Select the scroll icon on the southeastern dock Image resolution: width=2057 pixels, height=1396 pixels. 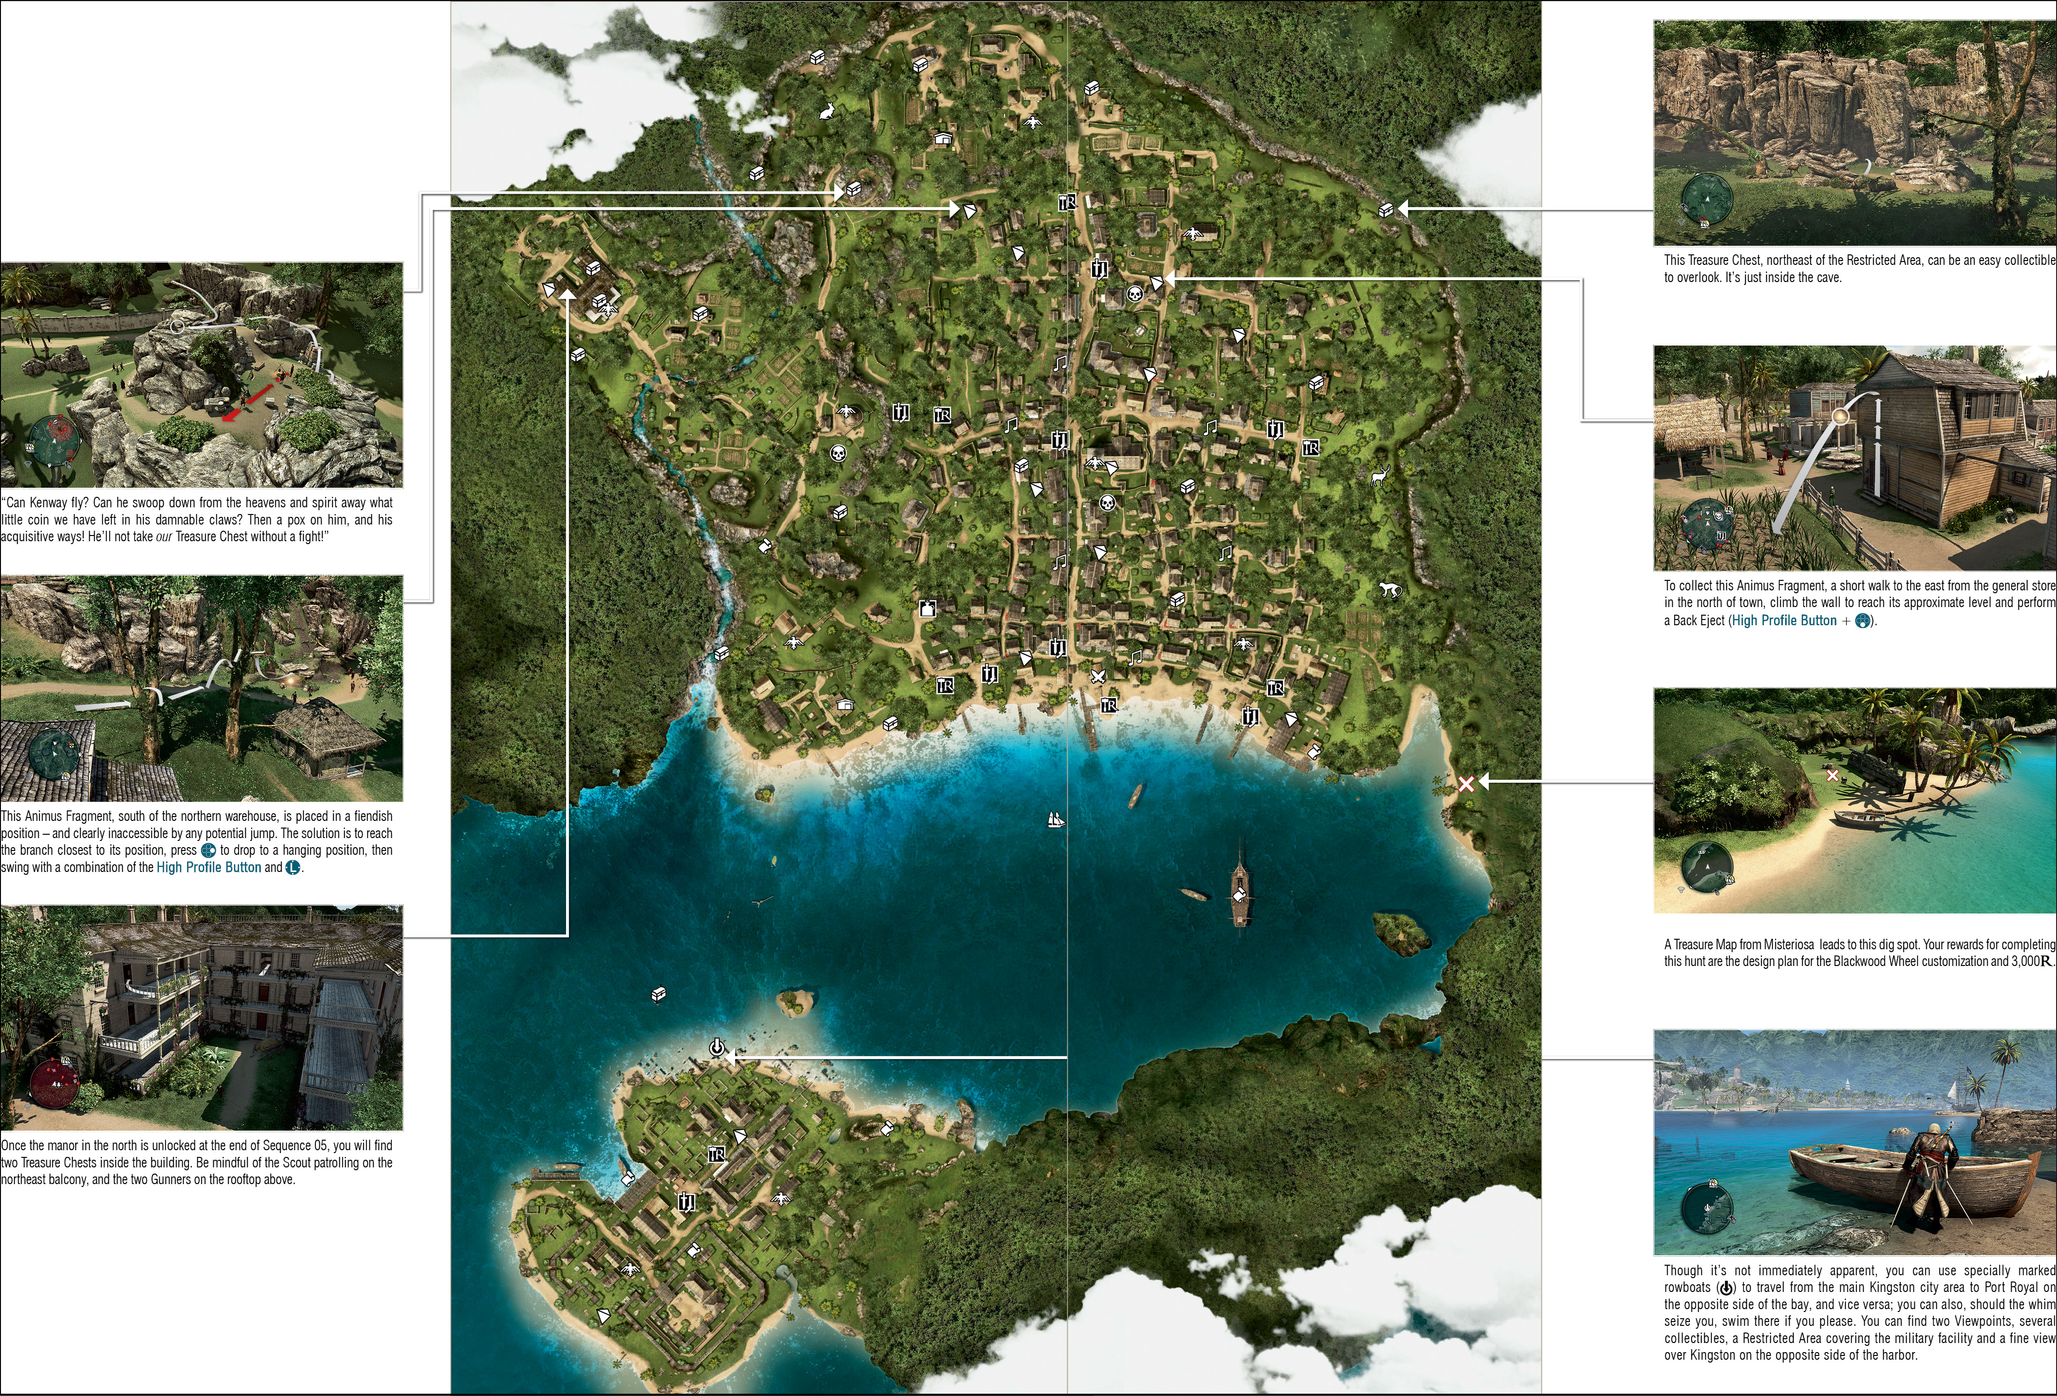(1313, 753)
